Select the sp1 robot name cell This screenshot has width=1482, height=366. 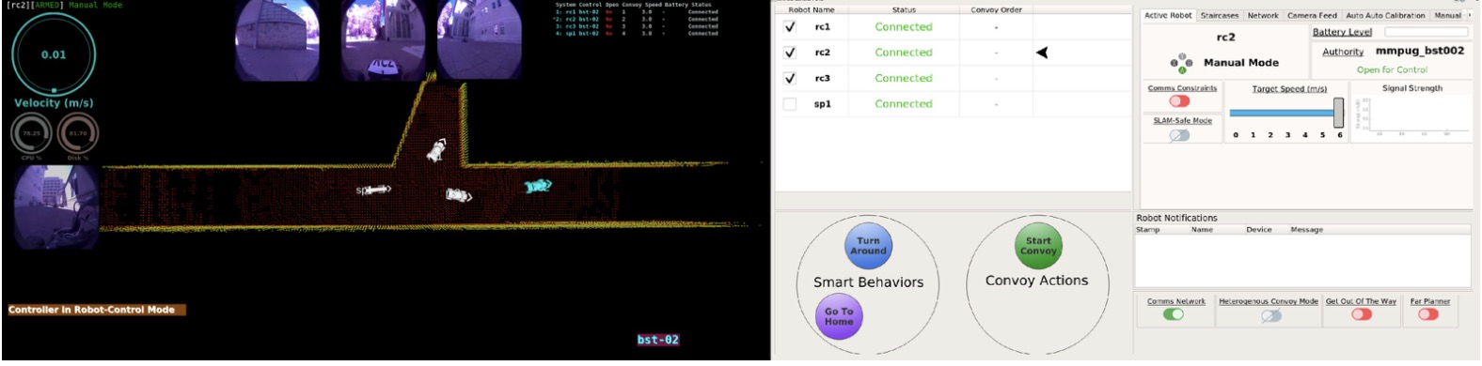coord(823,103)
